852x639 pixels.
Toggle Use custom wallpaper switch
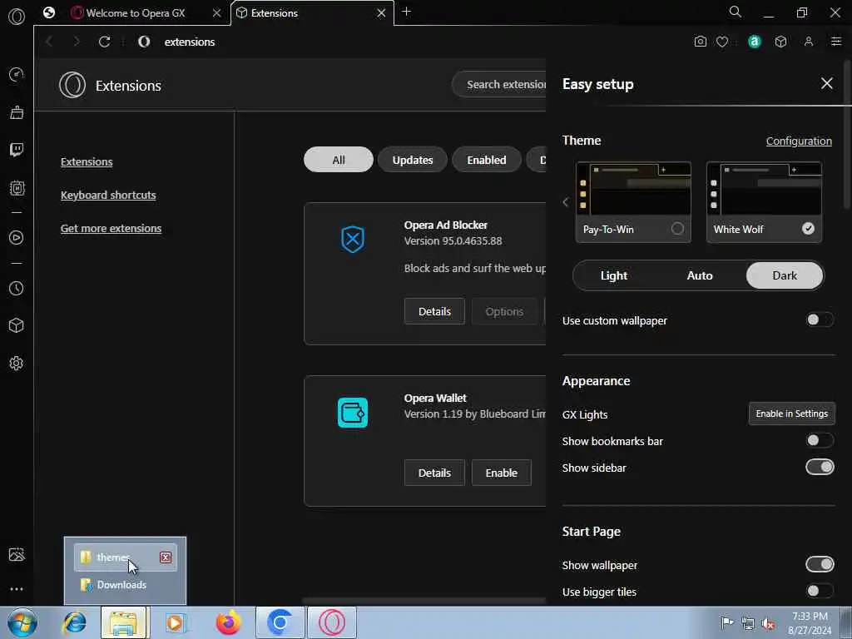820,320
